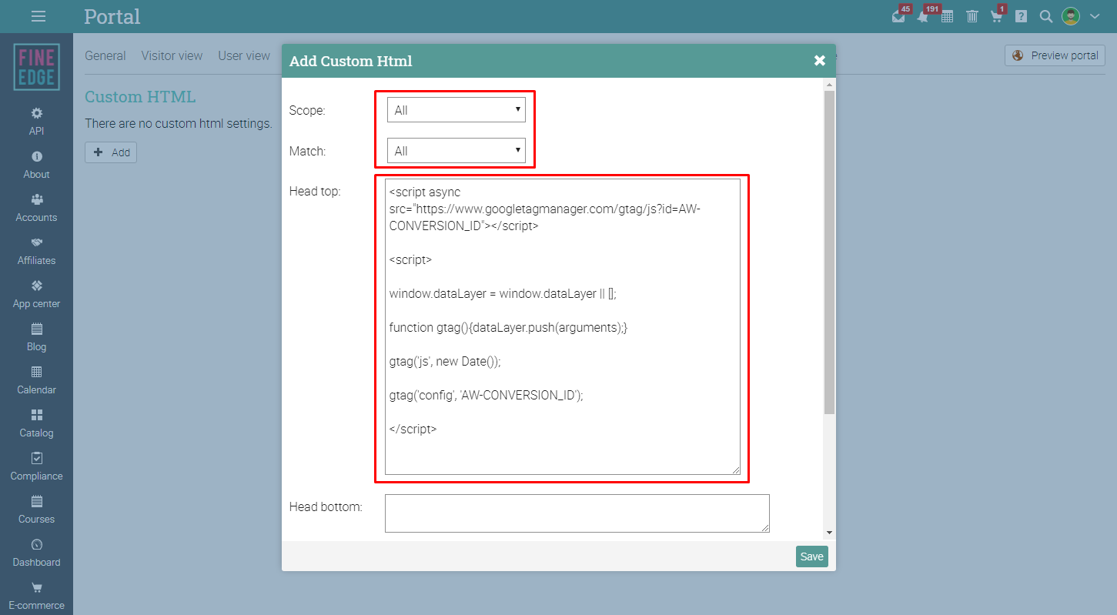
Task: Go to Courses in the sidebar
Action: [x=36, y=510]
